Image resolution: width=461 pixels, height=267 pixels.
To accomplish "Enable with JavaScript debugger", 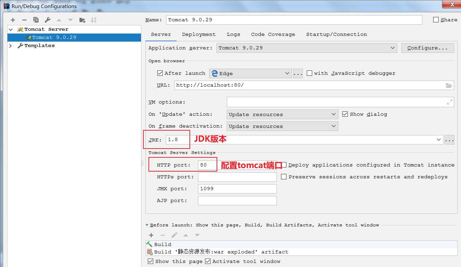I will point(309,73).
